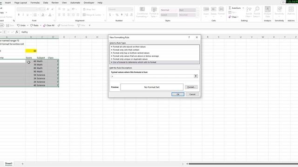Click the Align Left icon
The image size is (298, 167).
[x=59, y=15]
